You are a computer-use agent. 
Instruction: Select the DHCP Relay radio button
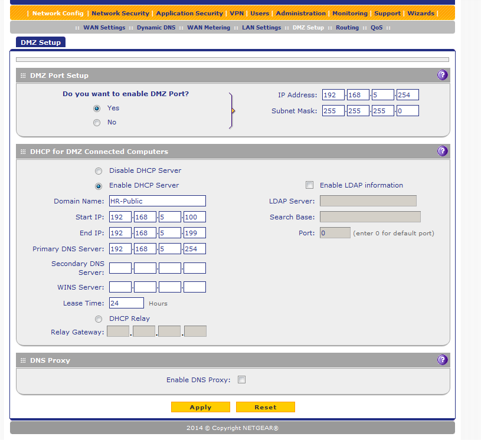pos(98,319)
